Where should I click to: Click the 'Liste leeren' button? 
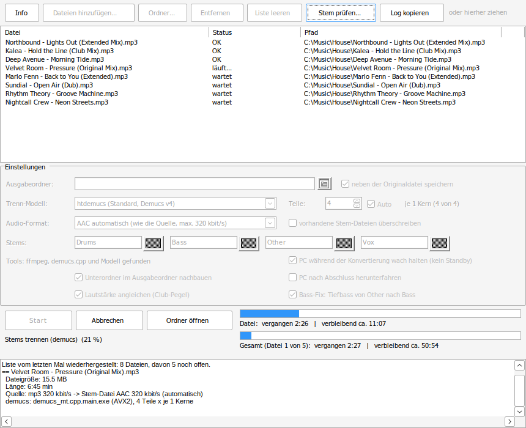pyautogui.click(x=275, y=13)
